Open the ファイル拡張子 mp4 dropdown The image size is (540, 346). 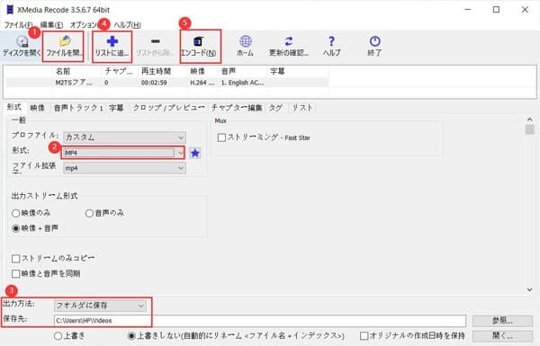point(124,168)
